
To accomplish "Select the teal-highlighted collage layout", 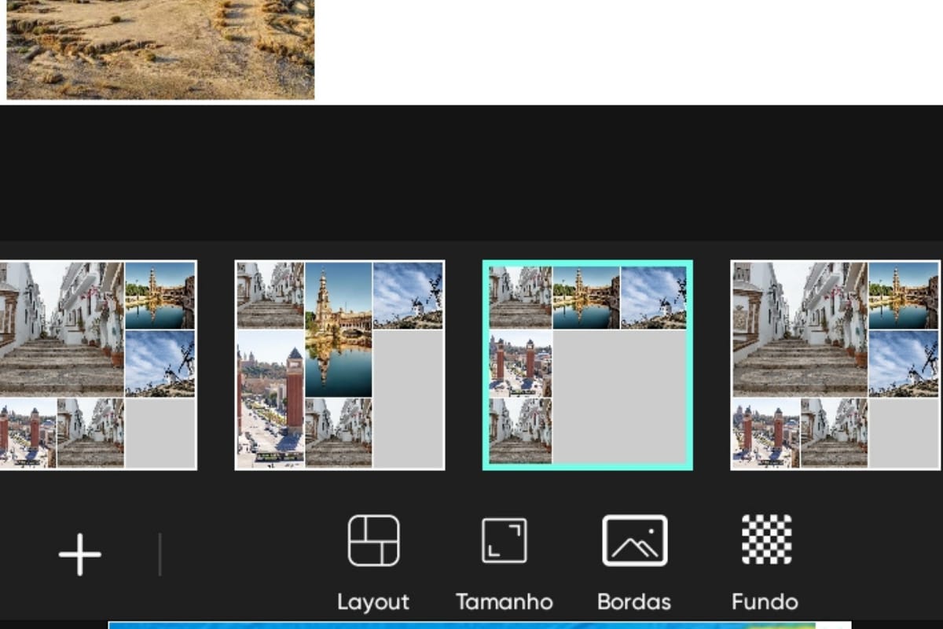I will tap(587, 365).
